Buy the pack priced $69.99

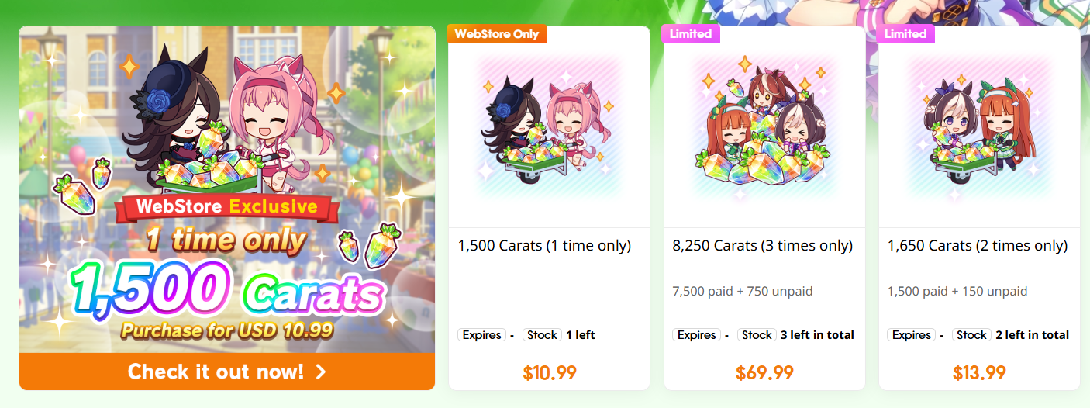(764, 372)
